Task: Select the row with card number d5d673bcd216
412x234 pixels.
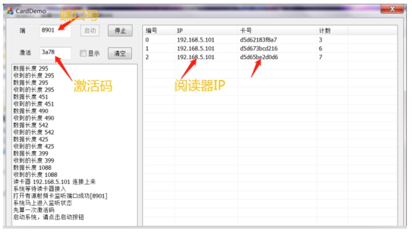Action: point(258,48)
